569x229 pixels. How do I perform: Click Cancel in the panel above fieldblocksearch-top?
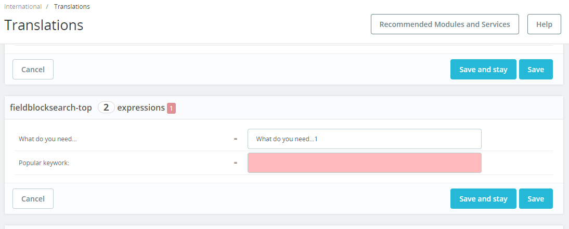click(33, 69)
